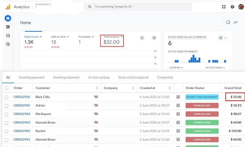
Task: Open notes icon for order ORD02901
Action: (x=178, y=139)
